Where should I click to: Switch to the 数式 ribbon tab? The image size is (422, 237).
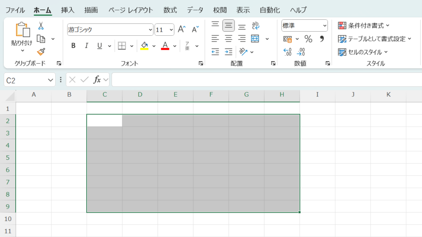click(170, 10)
